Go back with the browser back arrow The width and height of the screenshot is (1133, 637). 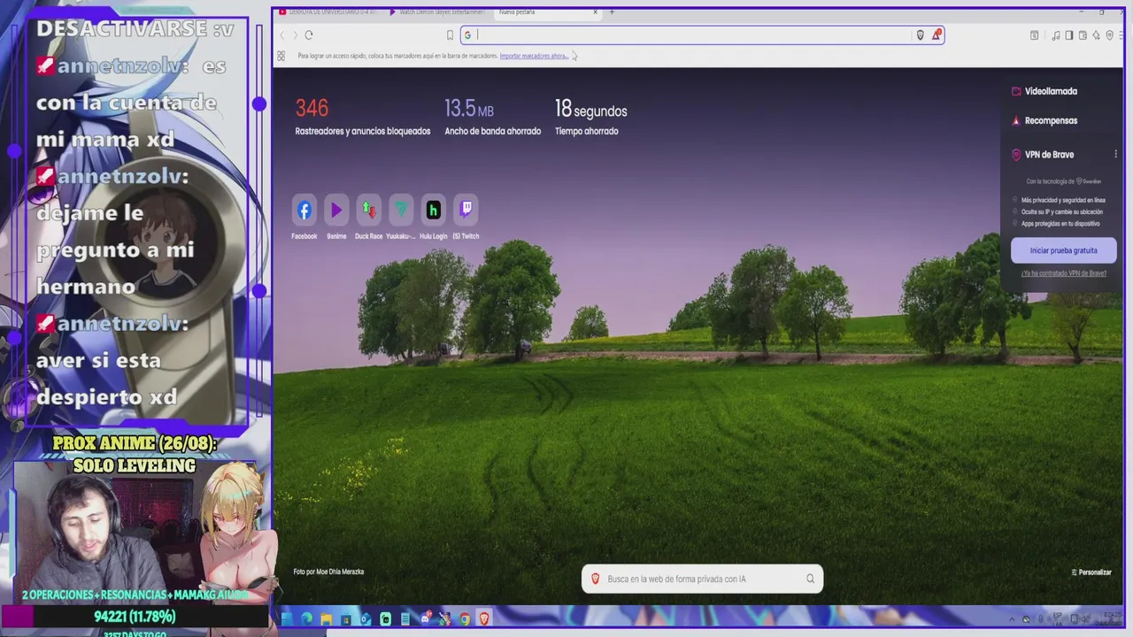[x=282, y=35]
